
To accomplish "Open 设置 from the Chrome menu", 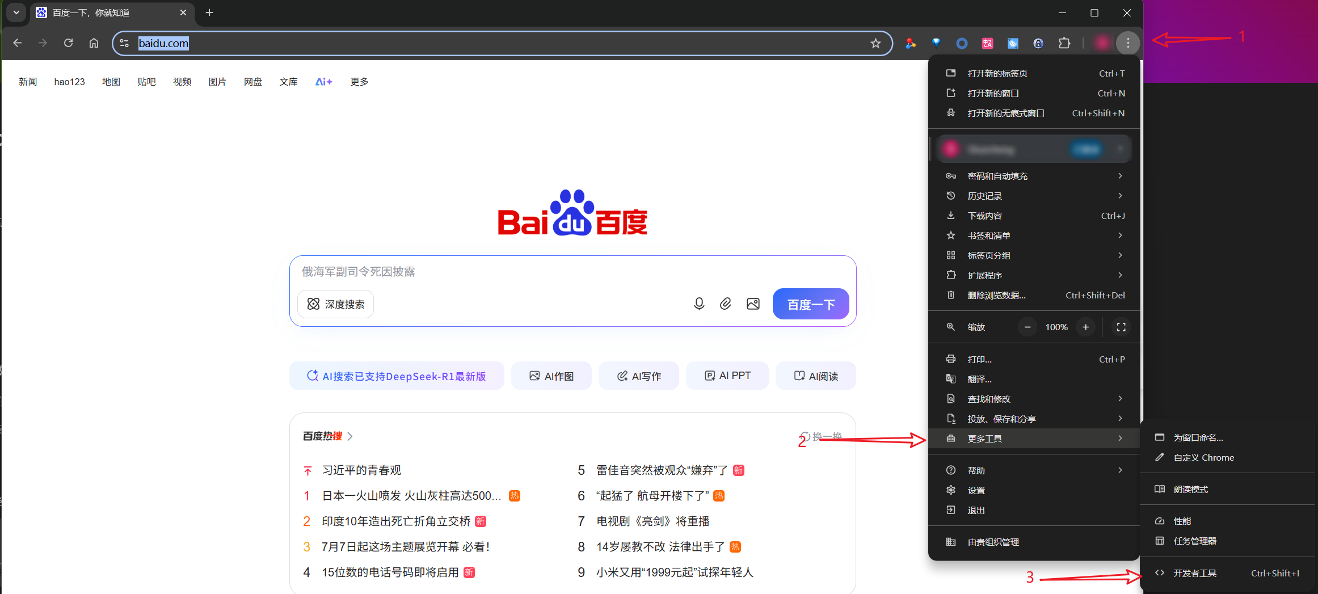I will tap(1034, 490).
